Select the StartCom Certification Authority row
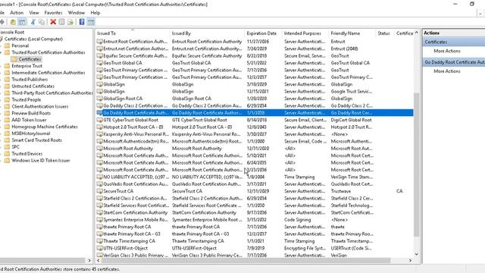The width and height of the screenshot is (485, 273). point(255,212)
